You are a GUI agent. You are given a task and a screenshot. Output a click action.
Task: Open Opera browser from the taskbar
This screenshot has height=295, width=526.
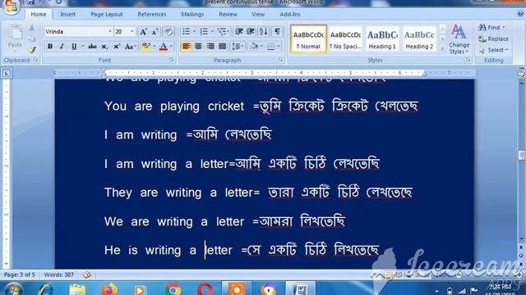[x=205, y=289]
